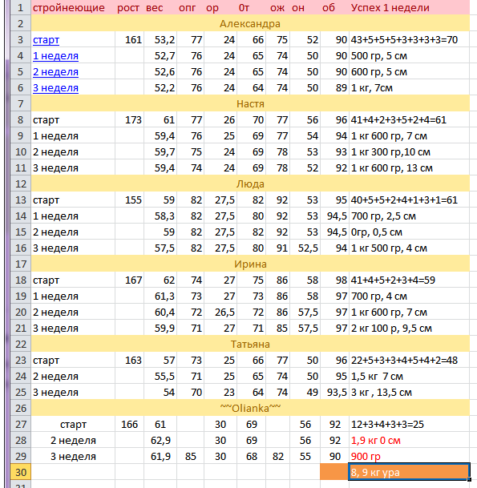Click weight cell 60,4

pos(160,313)
